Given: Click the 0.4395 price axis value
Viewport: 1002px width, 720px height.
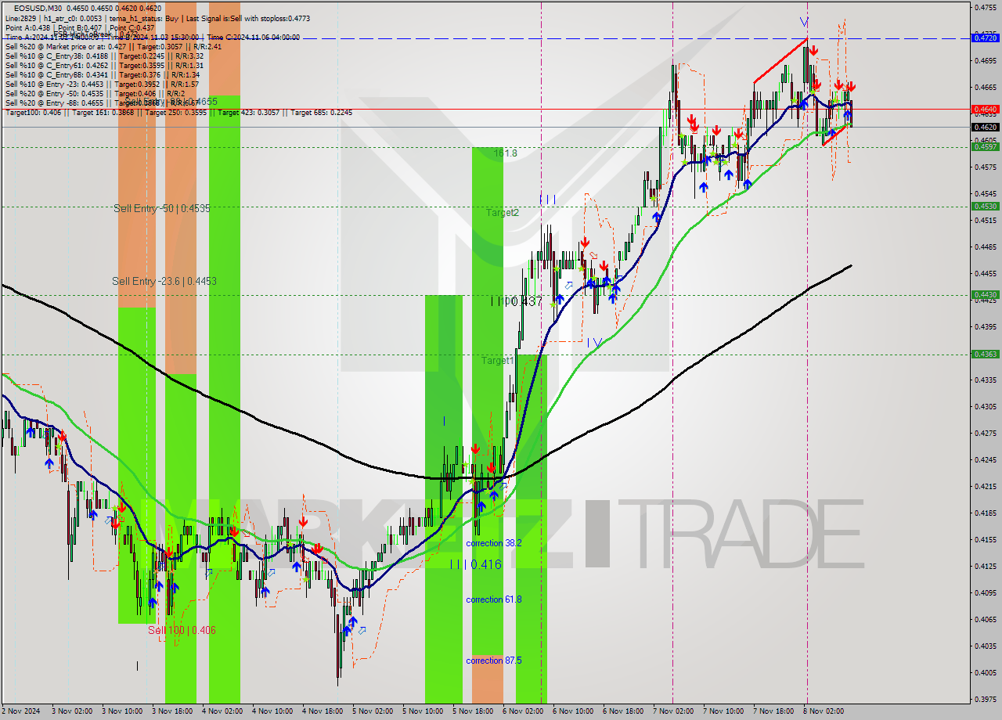Looking at the screenshot, I should [985, 326].
